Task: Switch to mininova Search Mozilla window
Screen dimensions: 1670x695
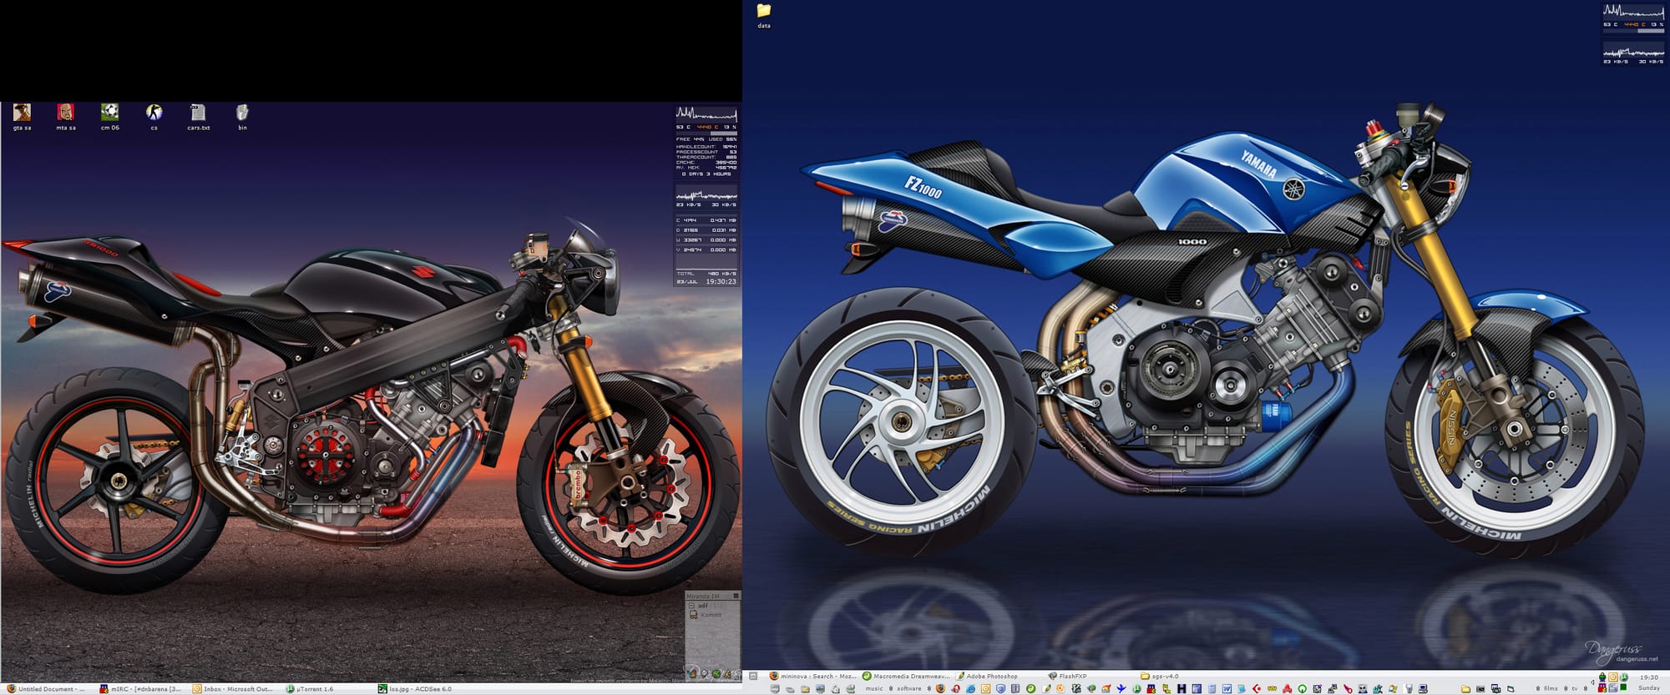Action: click(813, 676)
